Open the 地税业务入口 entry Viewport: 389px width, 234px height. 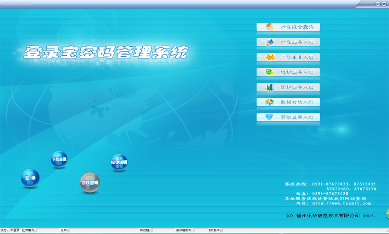pos(297,72)
